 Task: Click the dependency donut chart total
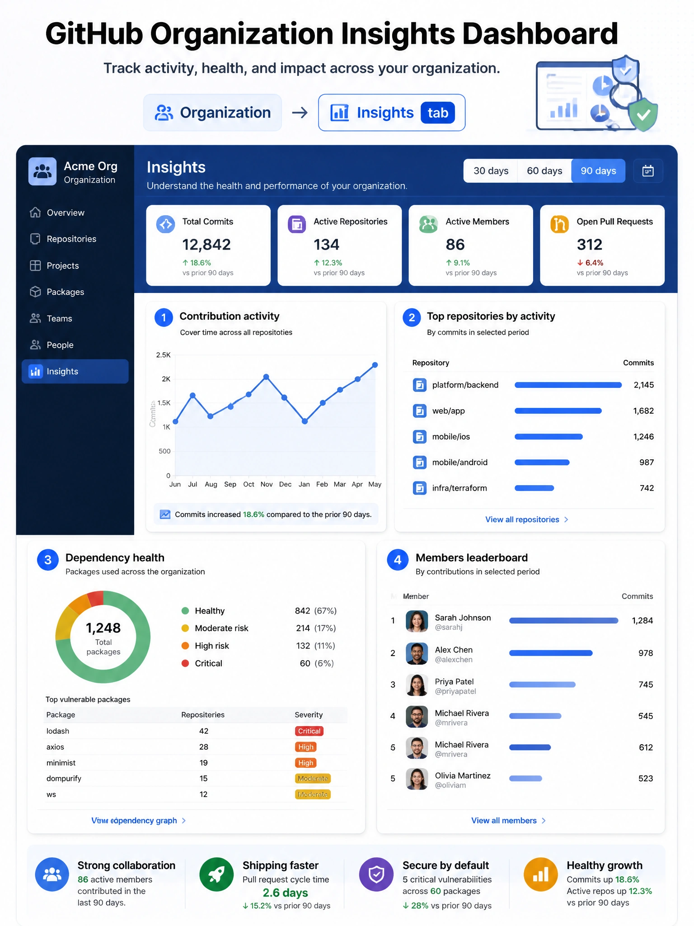point(103,637)
